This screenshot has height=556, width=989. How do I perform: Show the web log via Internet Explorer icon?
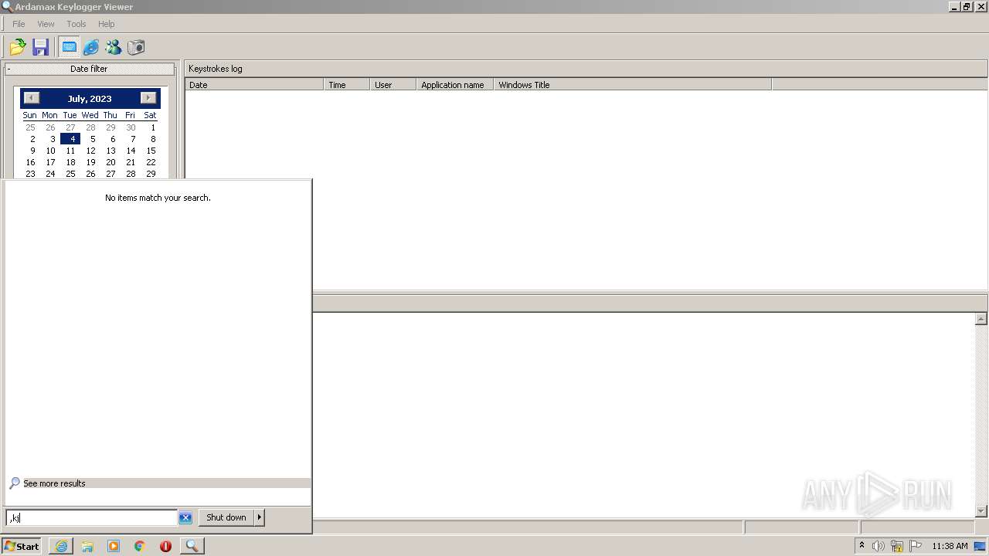coord(91,47)
